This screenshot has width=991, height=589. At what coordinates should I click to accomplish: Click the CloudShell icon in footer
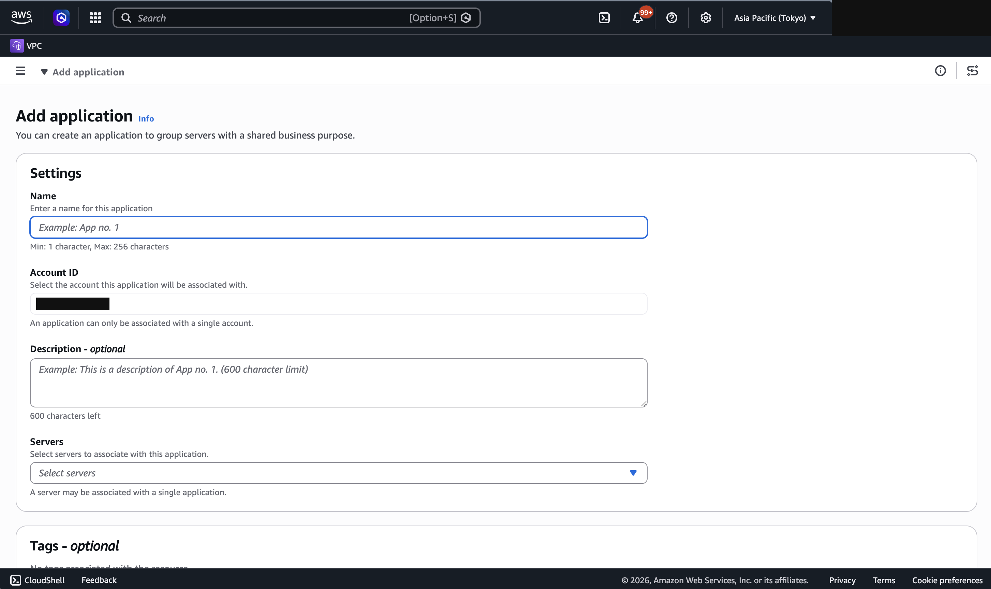tap(15, 580)
